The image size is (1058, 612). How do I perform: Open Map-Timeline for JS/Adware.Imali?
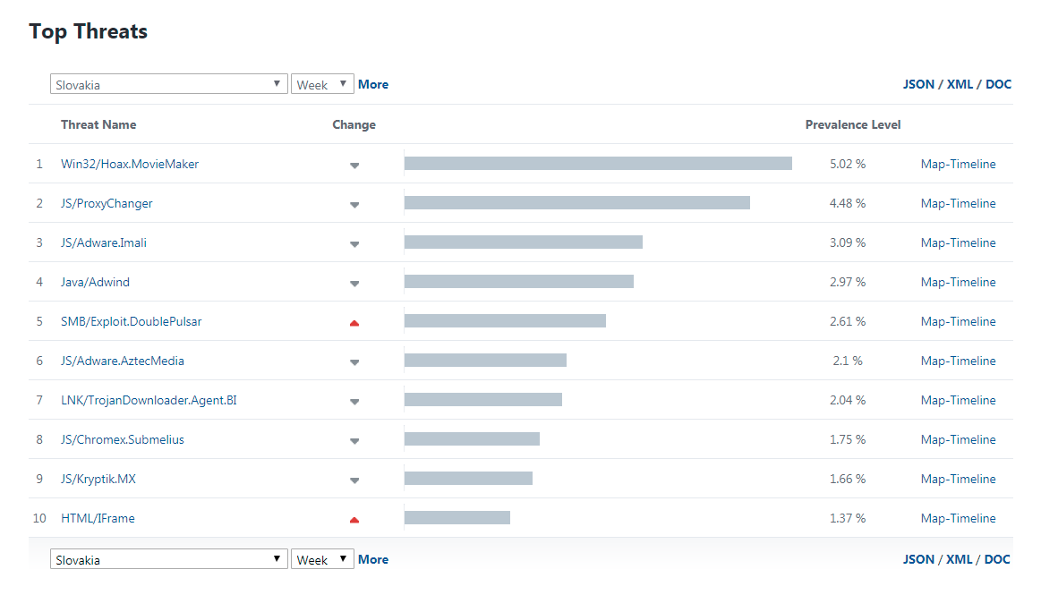pyautogui.click(x=958, y=242)
